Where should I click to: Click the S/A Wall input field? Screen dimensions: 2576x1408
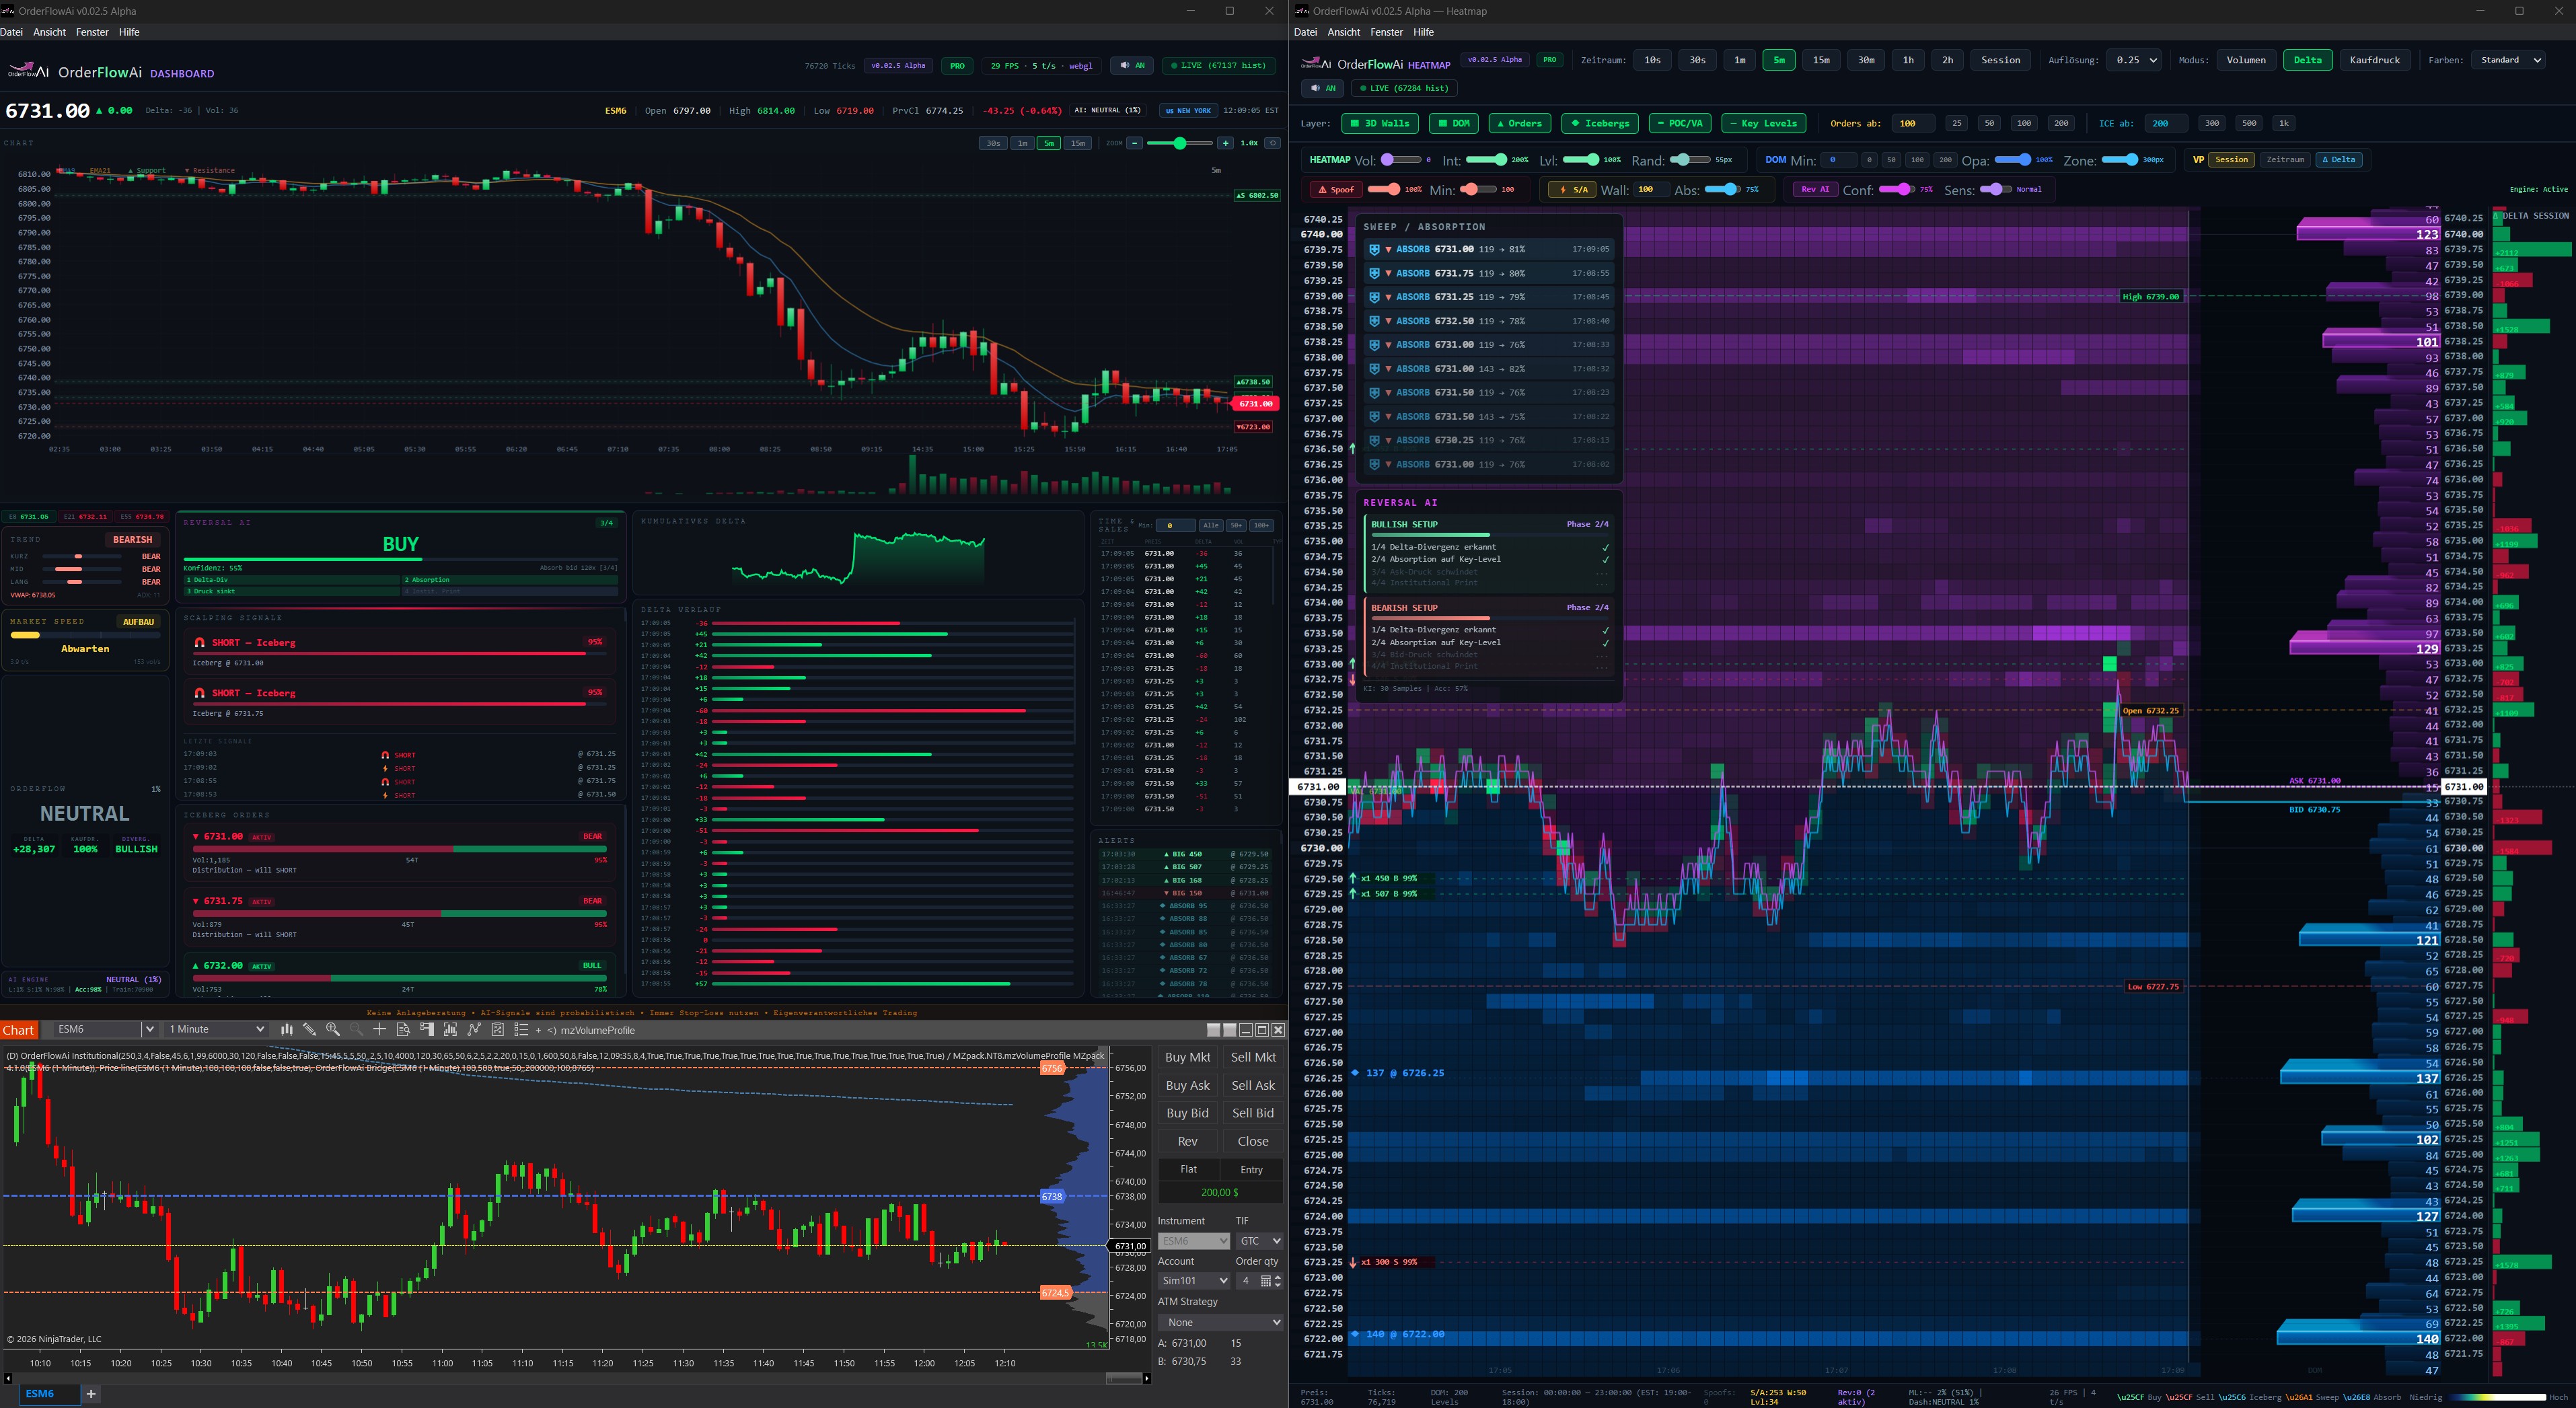(1651, 189)
